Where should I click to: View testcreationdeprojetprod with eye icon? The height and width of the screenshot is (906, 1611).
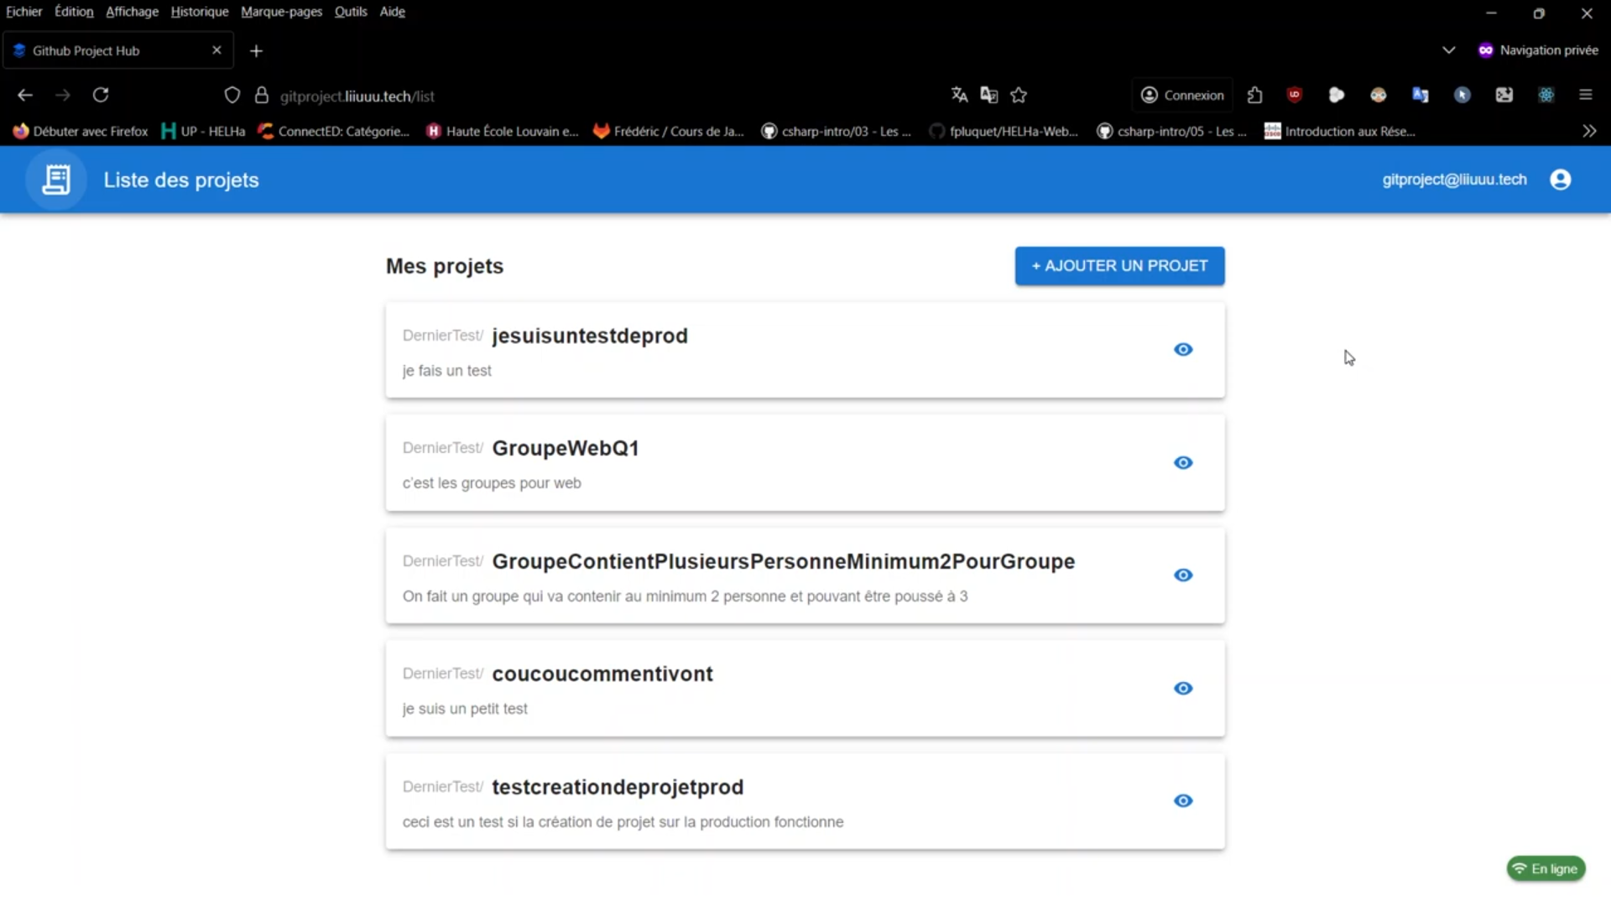pyautogui.click(x=1183, y=801)
